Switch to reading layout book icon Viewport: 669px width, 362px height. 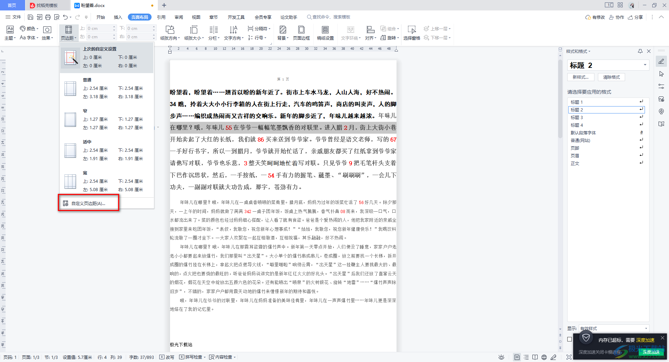(535, 357)
